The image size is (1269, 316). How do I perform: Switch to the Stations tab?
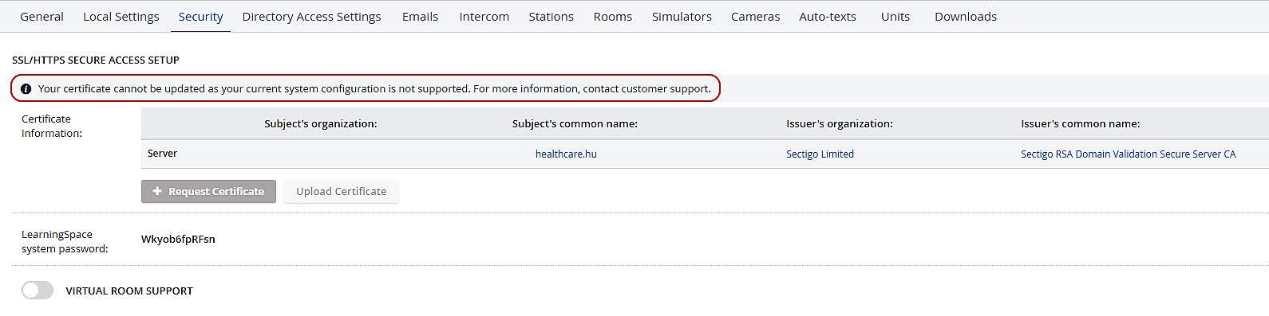click(x=551, y=17)
